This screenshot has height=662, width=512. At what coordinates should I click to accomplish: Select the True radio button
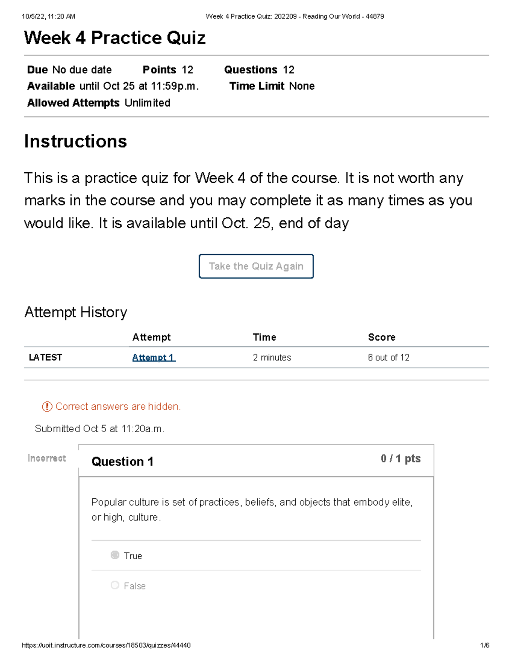coord(114,555)
